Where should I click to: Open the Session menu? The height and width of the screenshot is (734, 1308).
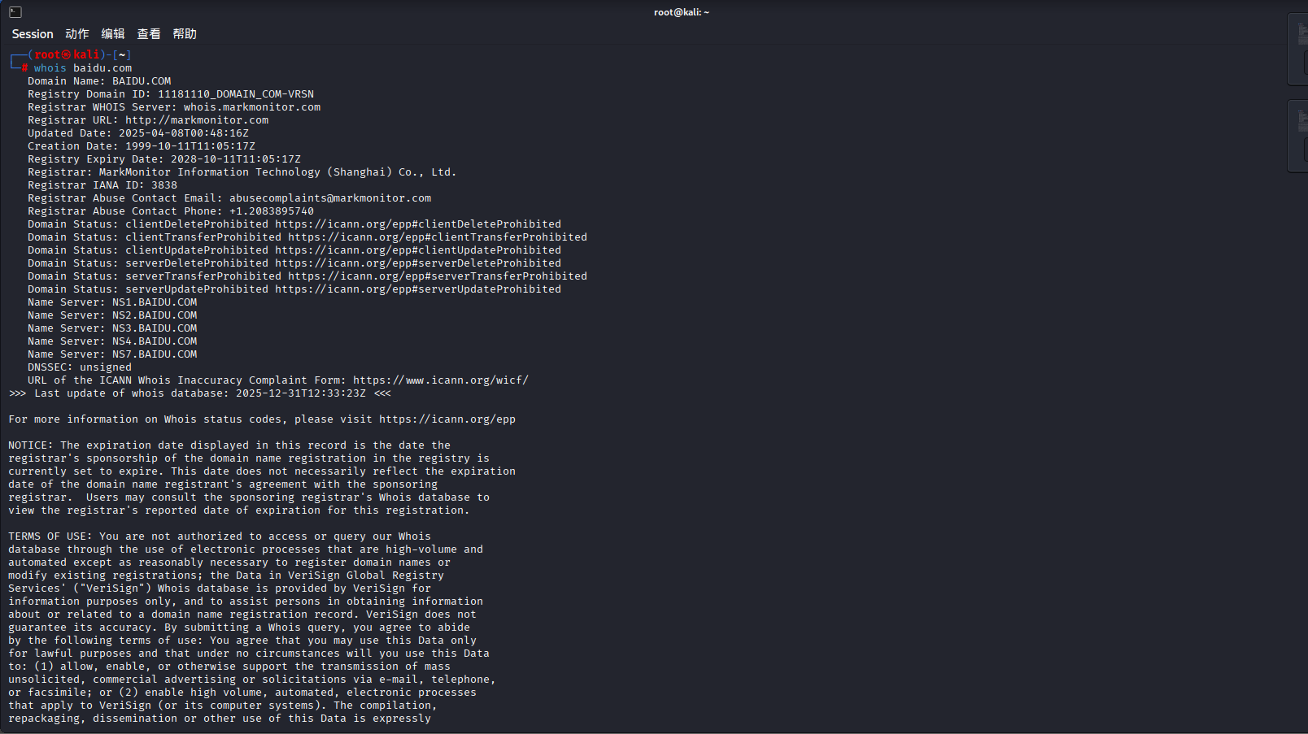click(33, 34)
